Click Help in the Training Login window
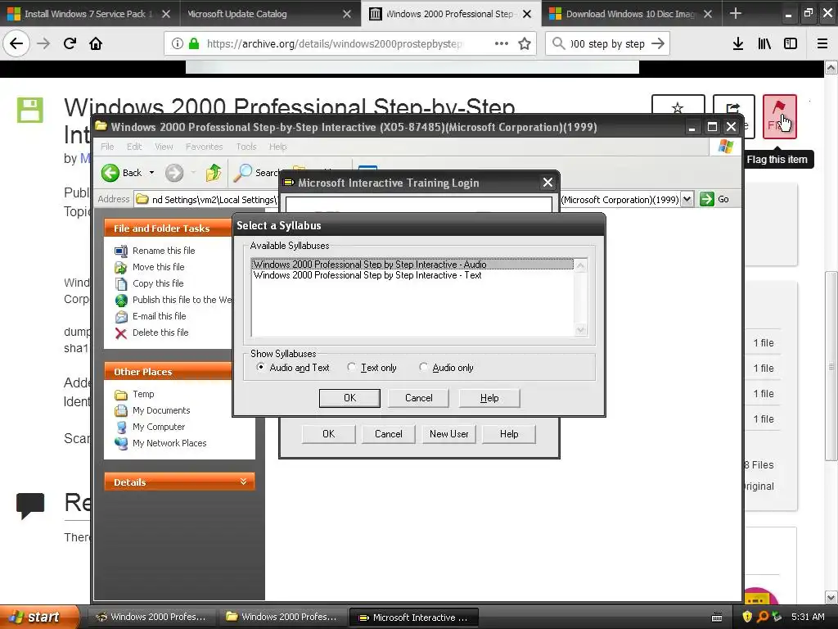The image size is (838, 629). (x=509, y=434)
